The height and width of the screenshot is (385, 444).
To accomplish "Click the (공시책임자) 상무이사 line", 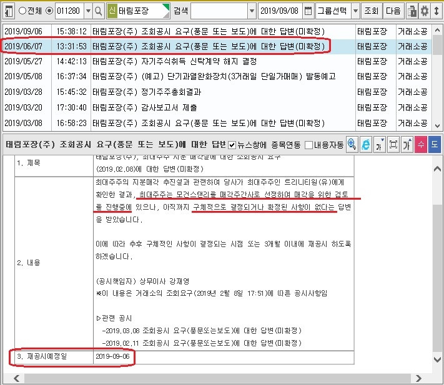I will [143, 281].
